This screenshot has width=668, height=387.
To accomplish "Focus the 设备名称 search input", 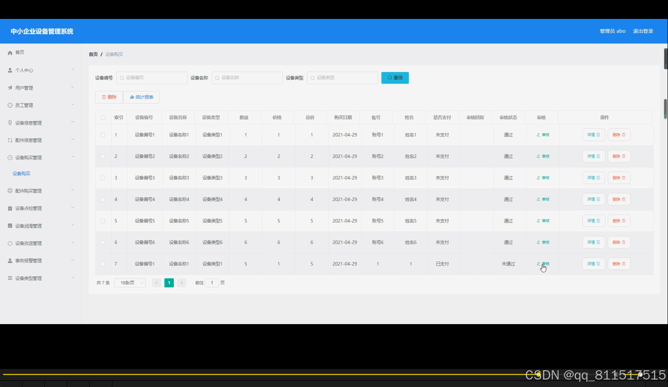I will (x=247, y=78).
